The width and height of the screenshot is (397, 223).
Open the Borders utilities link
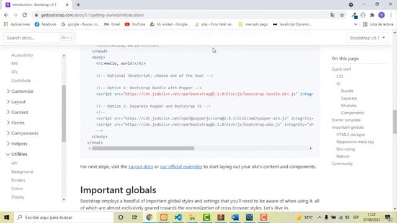[18, 180]
